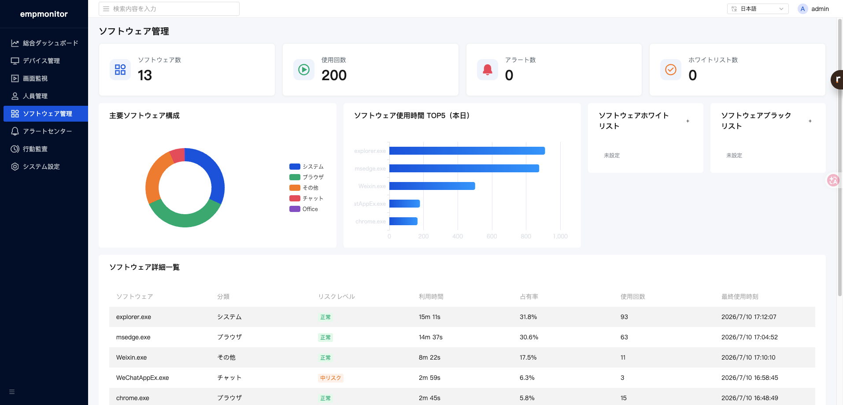Click the ホワイトリスト数 orange check icon
This screenshot has height=405, width=843.
[671, 70]
